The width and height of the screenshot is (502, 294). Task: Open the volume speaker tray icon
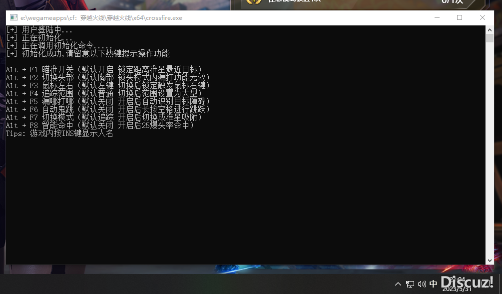(422, 284)
